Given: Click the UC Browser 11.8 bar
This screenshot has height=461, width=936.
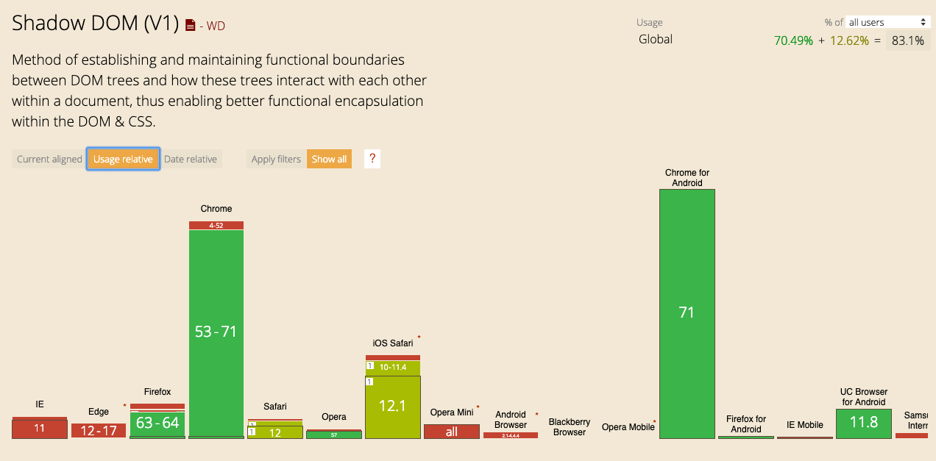Looking at the screenshot, I should coord(864,424).
